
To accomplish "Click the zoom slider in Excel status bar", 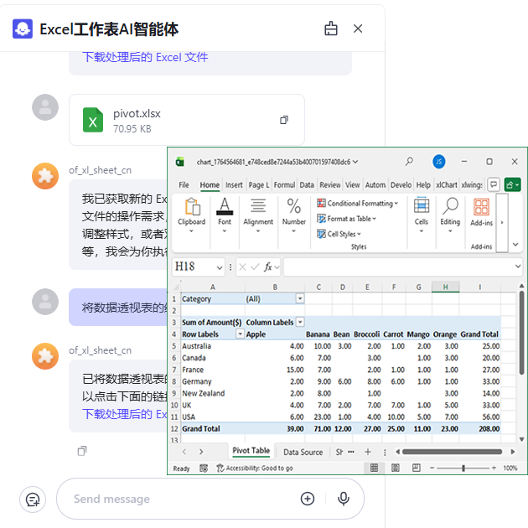I will (463, 468).
